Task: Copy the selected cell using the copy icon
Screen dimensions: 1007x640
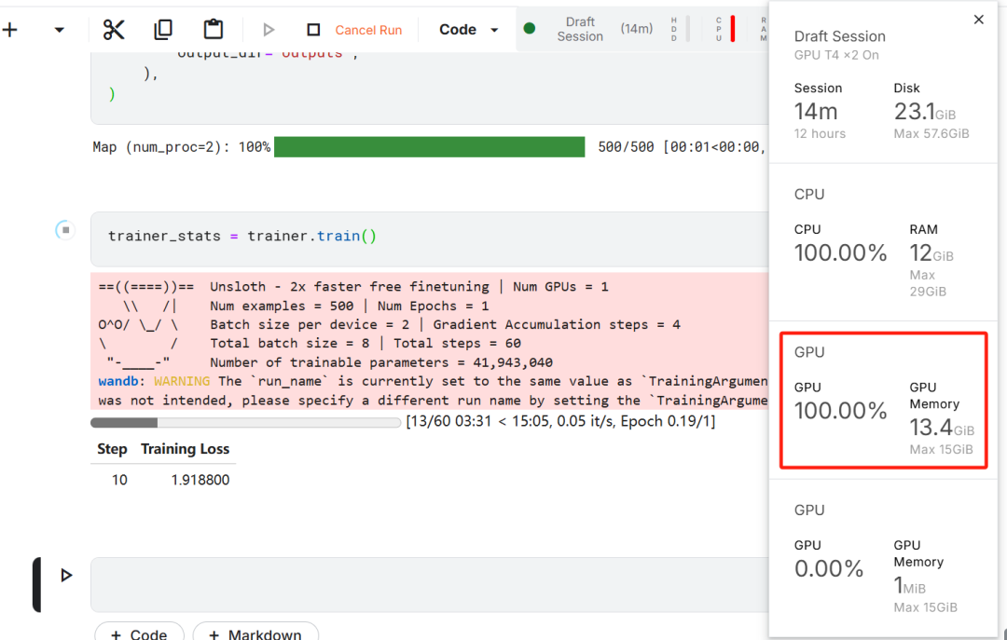Action: 163,30
